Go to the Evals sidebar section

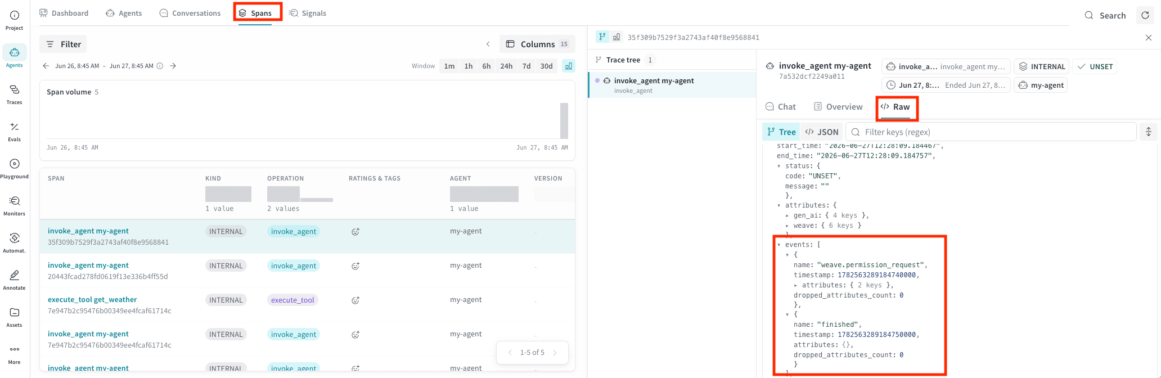15,132
